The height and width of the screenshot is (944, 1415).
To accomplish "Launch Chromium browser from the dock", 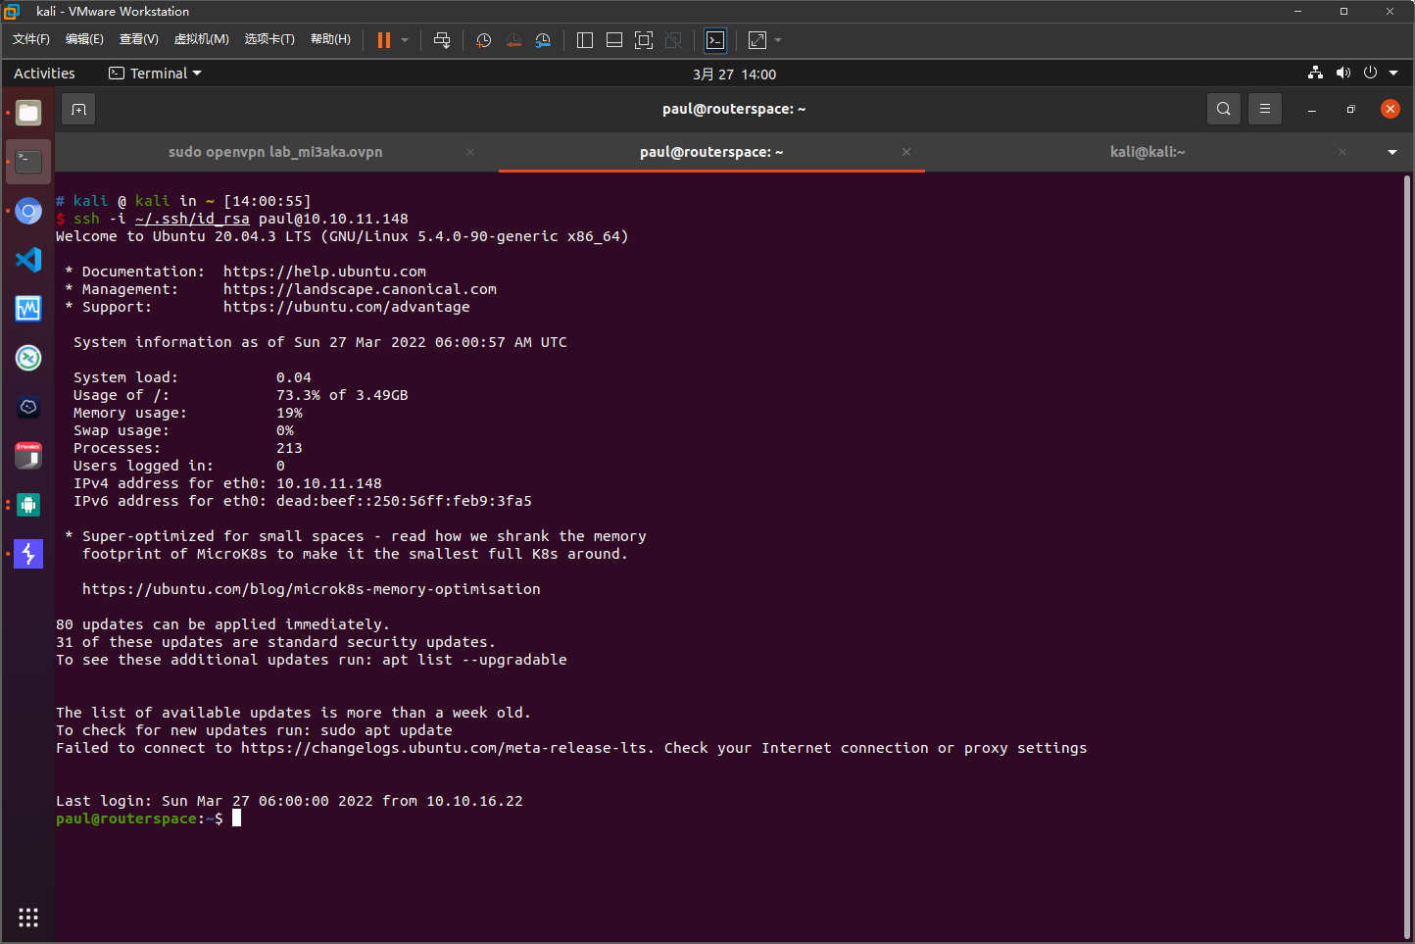I will pos(28,211).
